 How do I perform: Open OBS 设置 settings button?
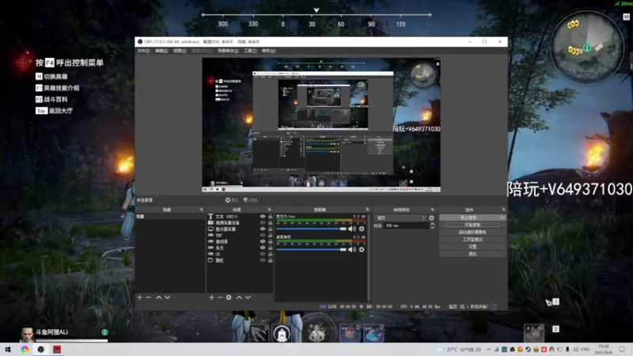point(472,247)
